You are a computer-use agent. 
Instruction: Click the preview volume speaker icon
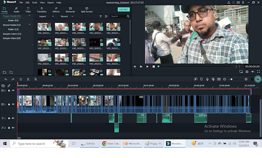(x=253, y=72)
